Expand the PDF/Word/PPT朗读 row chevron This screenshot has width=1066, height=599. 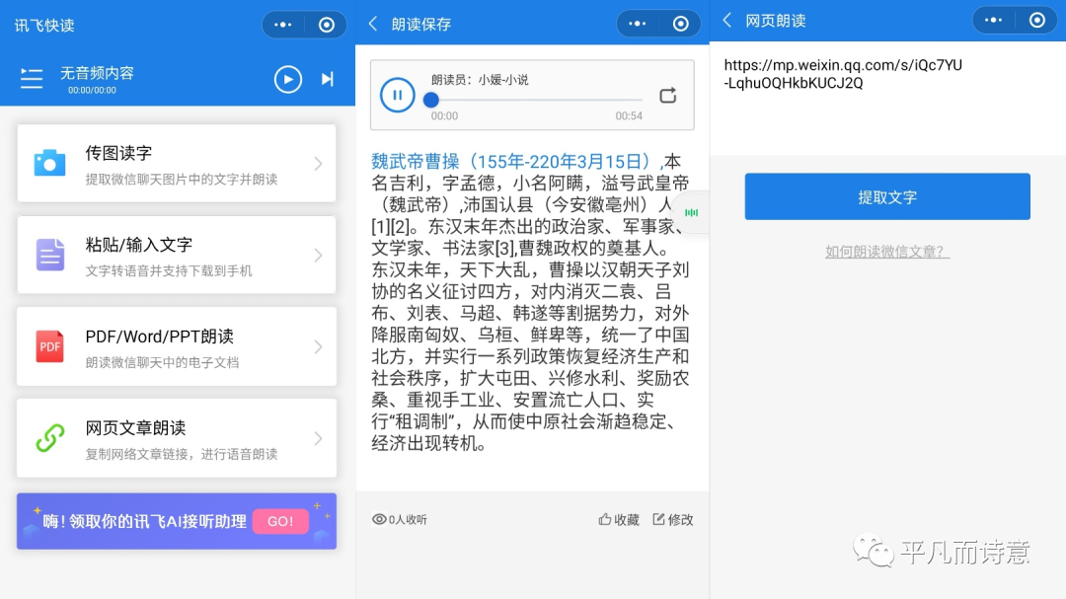(x=318, y=346)
